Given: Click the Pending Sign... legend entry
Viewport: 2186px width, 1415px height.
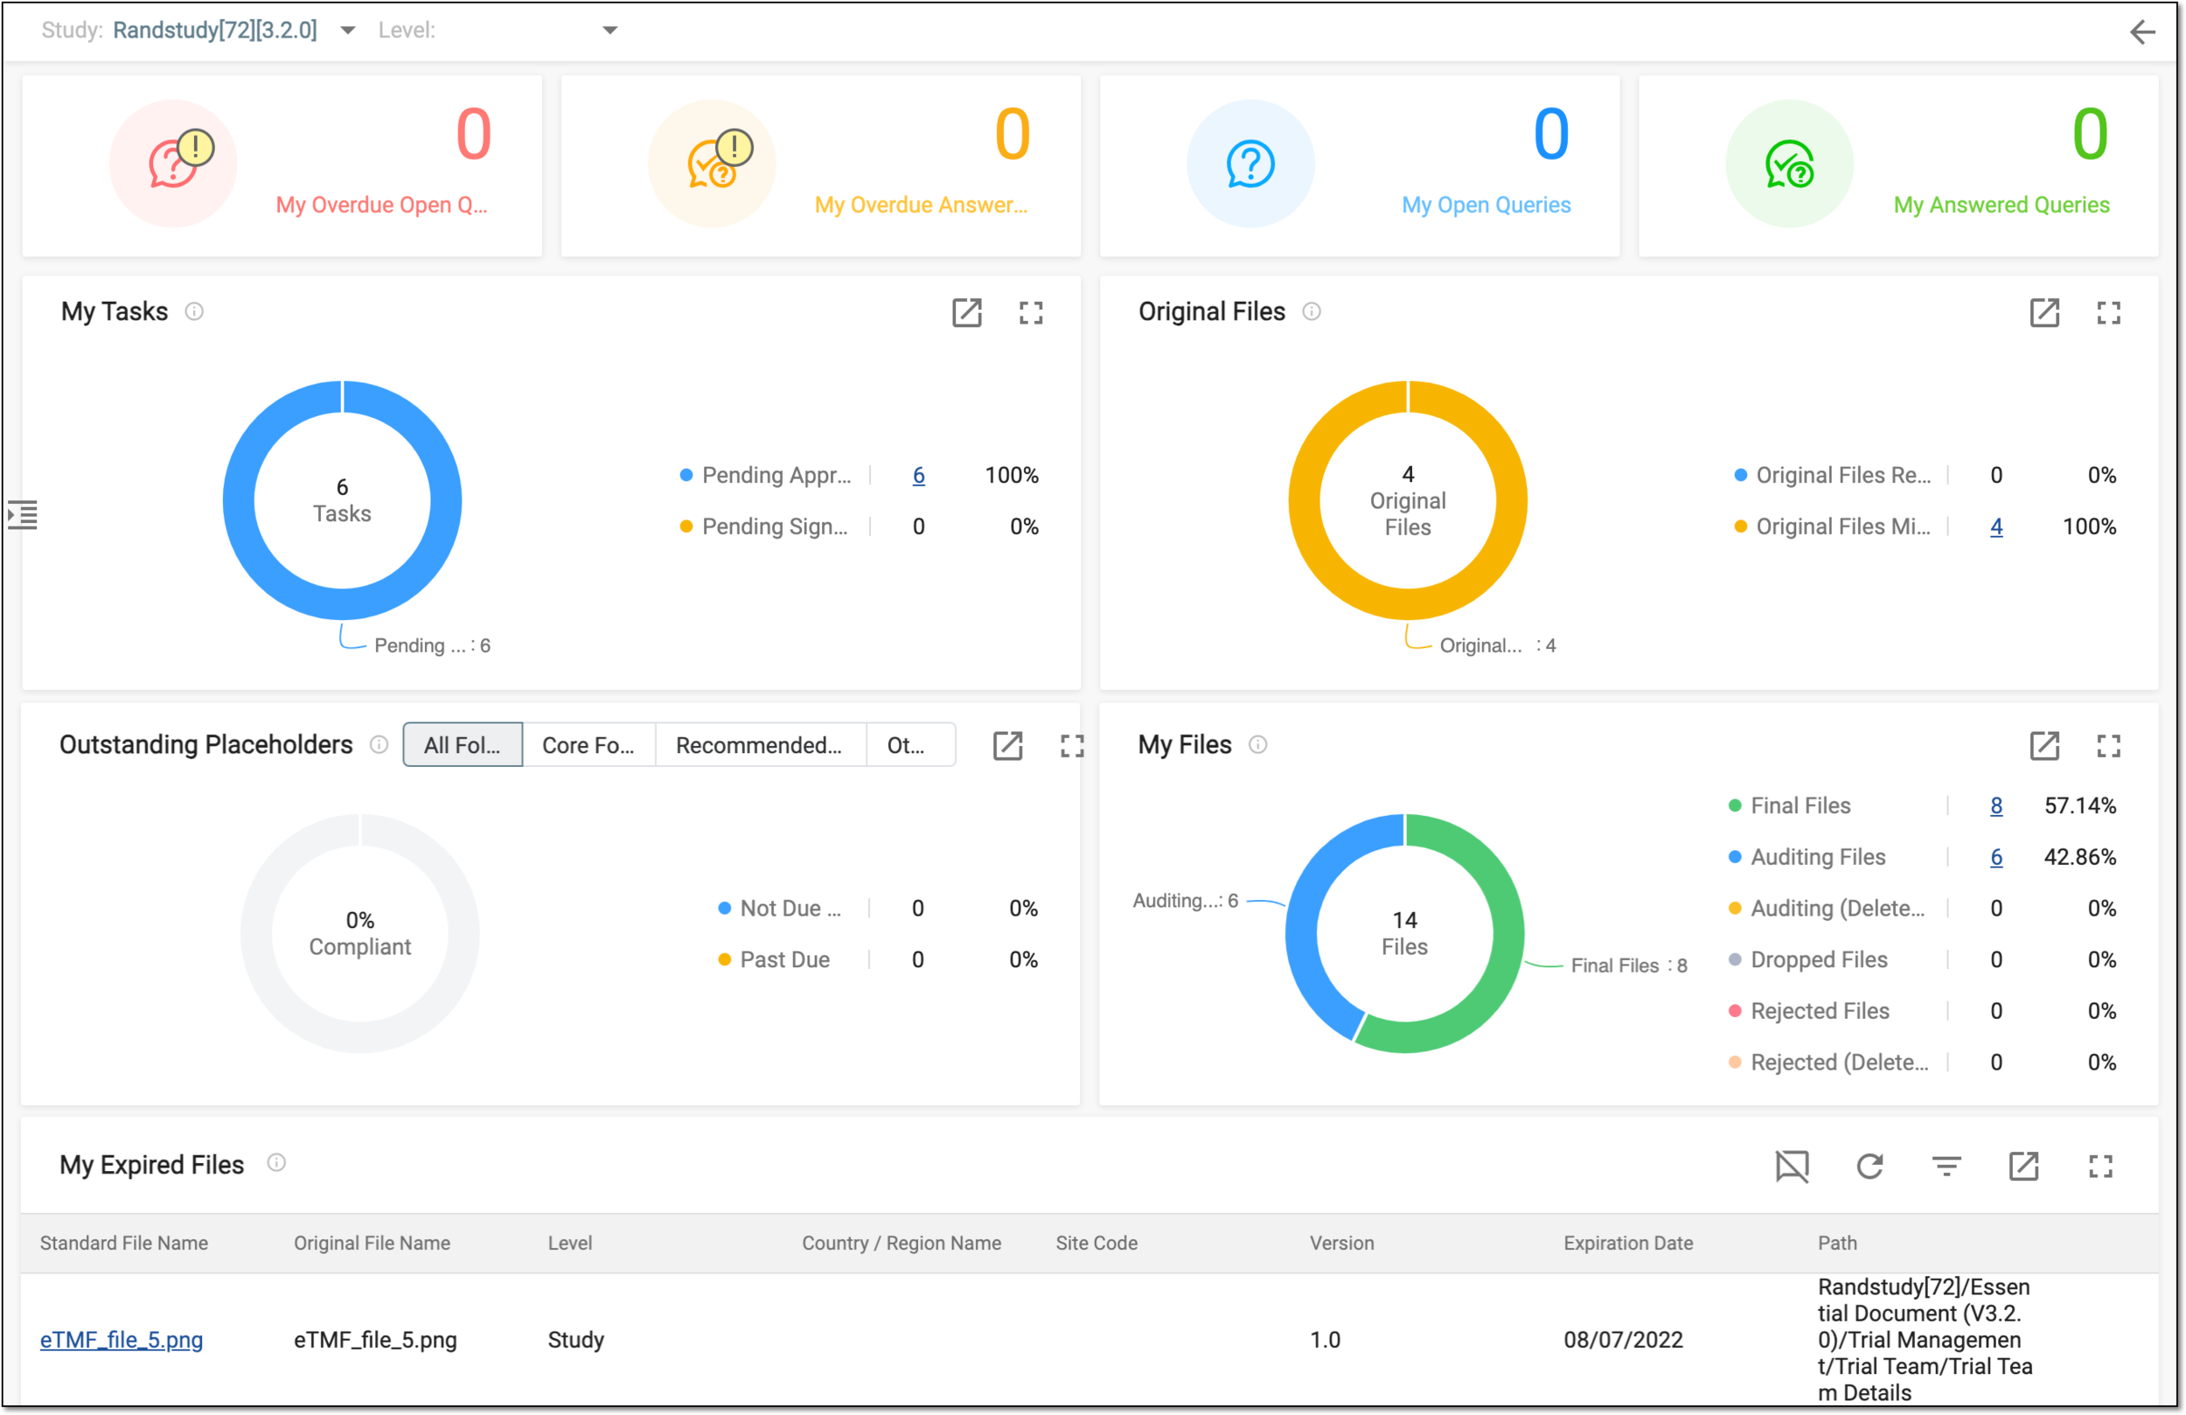Looking at the screenshot, I should coord(764,526).
